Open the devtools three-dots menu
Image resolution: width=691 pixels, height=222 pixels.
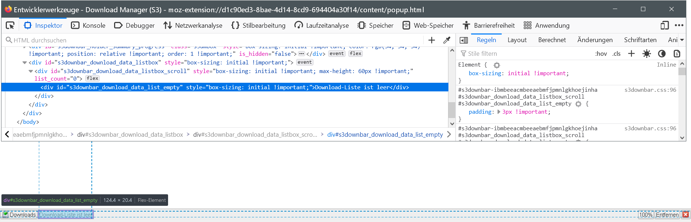point(679,26)
